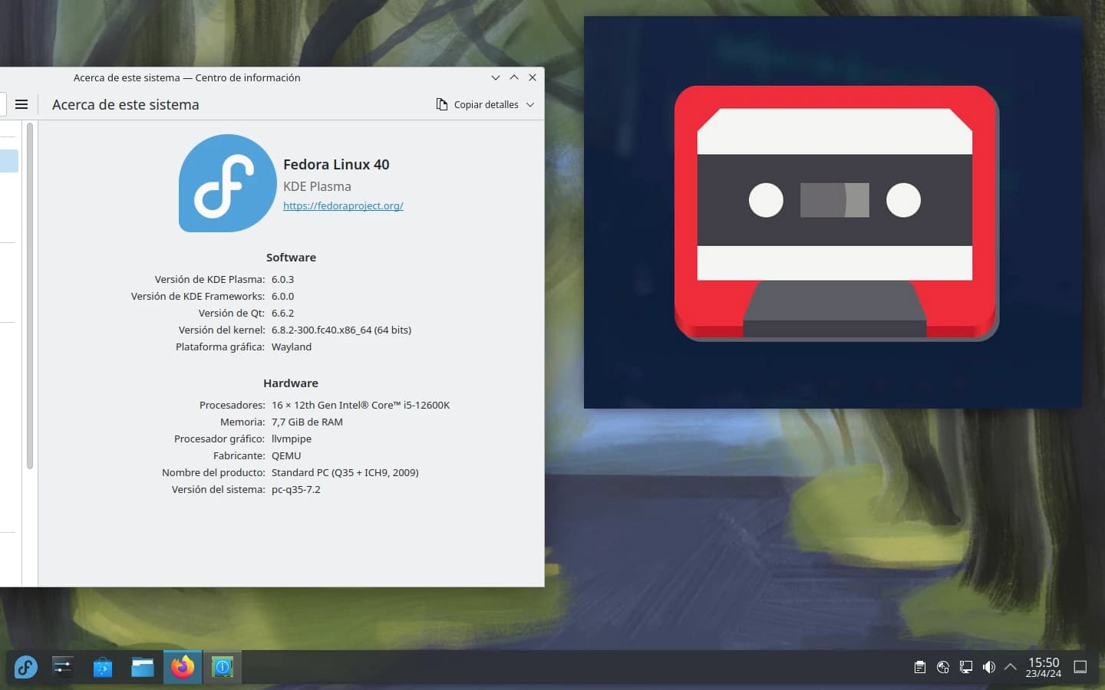The height and width of the screenshot is (690, 1105).
Task: Select the Qt version '6.6.2'
Action: point(282,313)
